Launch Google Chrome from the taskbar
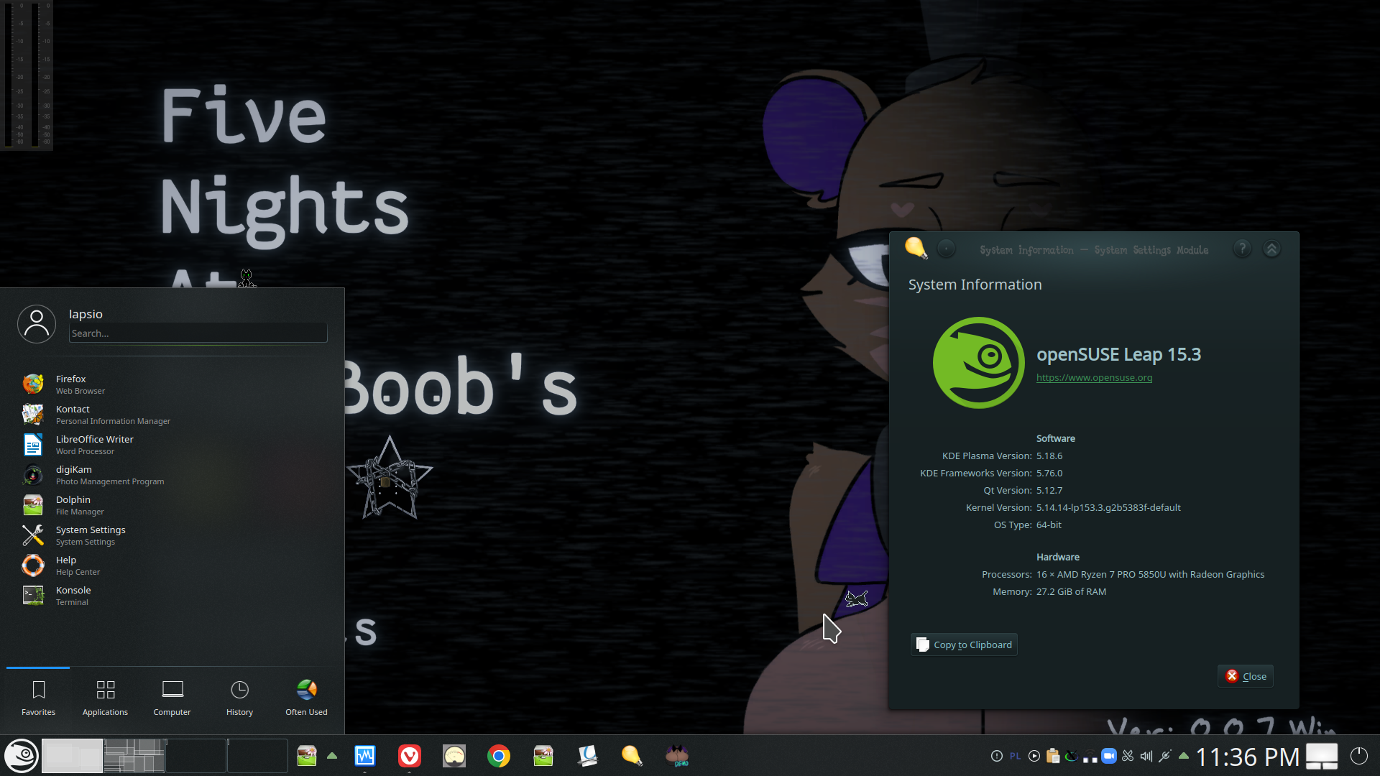 (499, 756)
